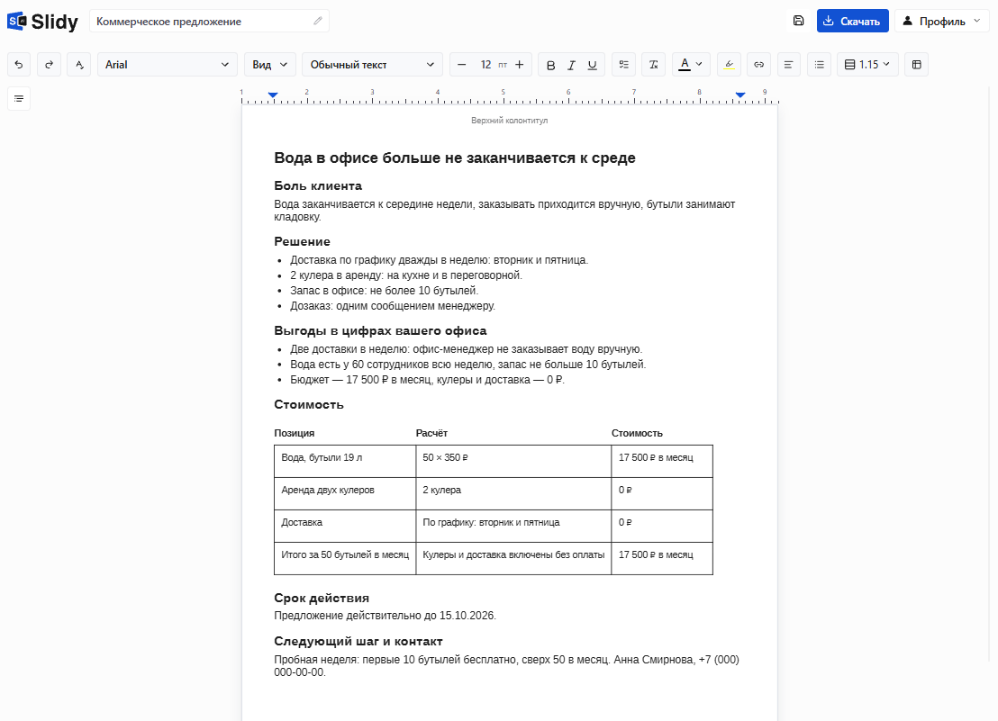This screenshot has width=998, height=721.
Task: Clear text formatting
Action: 654,64
